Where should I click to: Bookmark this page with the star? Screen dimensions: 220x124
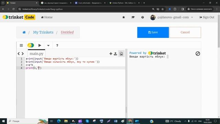click(x=163, y=9)
